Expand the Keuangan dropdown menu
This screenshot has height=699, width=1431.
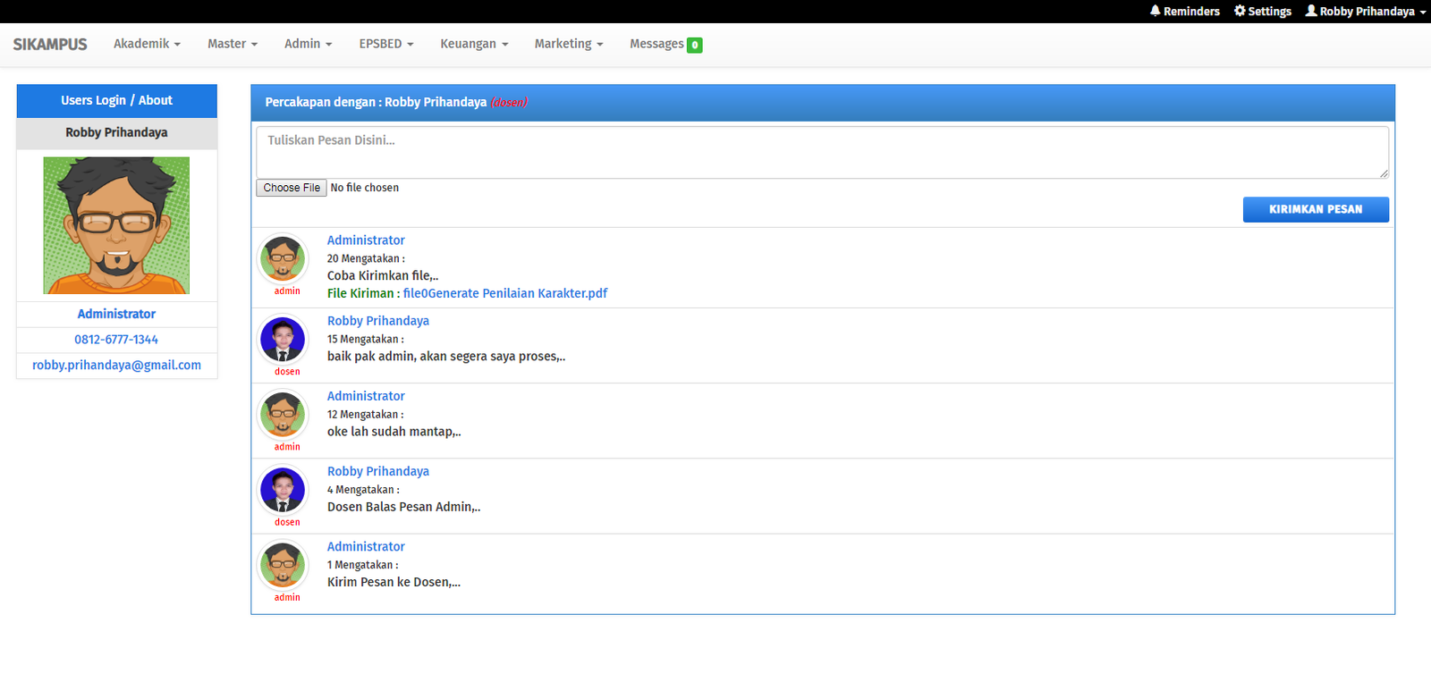pos(473,44)
